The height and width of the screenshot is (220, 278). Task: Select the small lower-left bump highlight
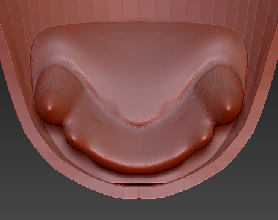(x=74, y=138)
